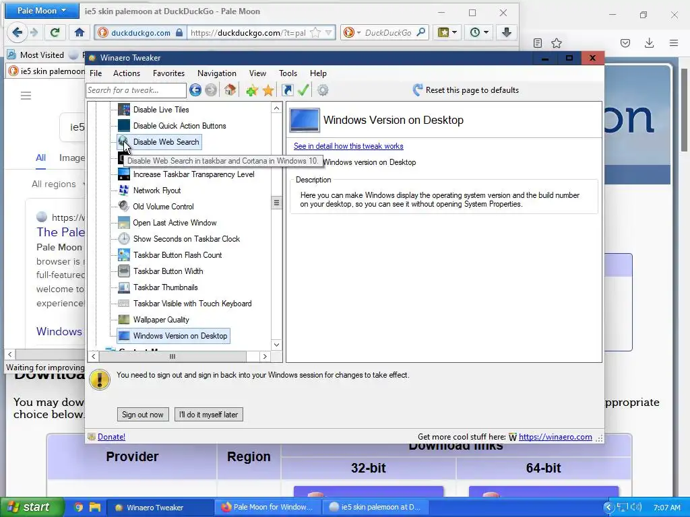Click the tree scroll down arrow
This screenshot has width=690, height=517.
pyautogui.click(x=276, y=345)
